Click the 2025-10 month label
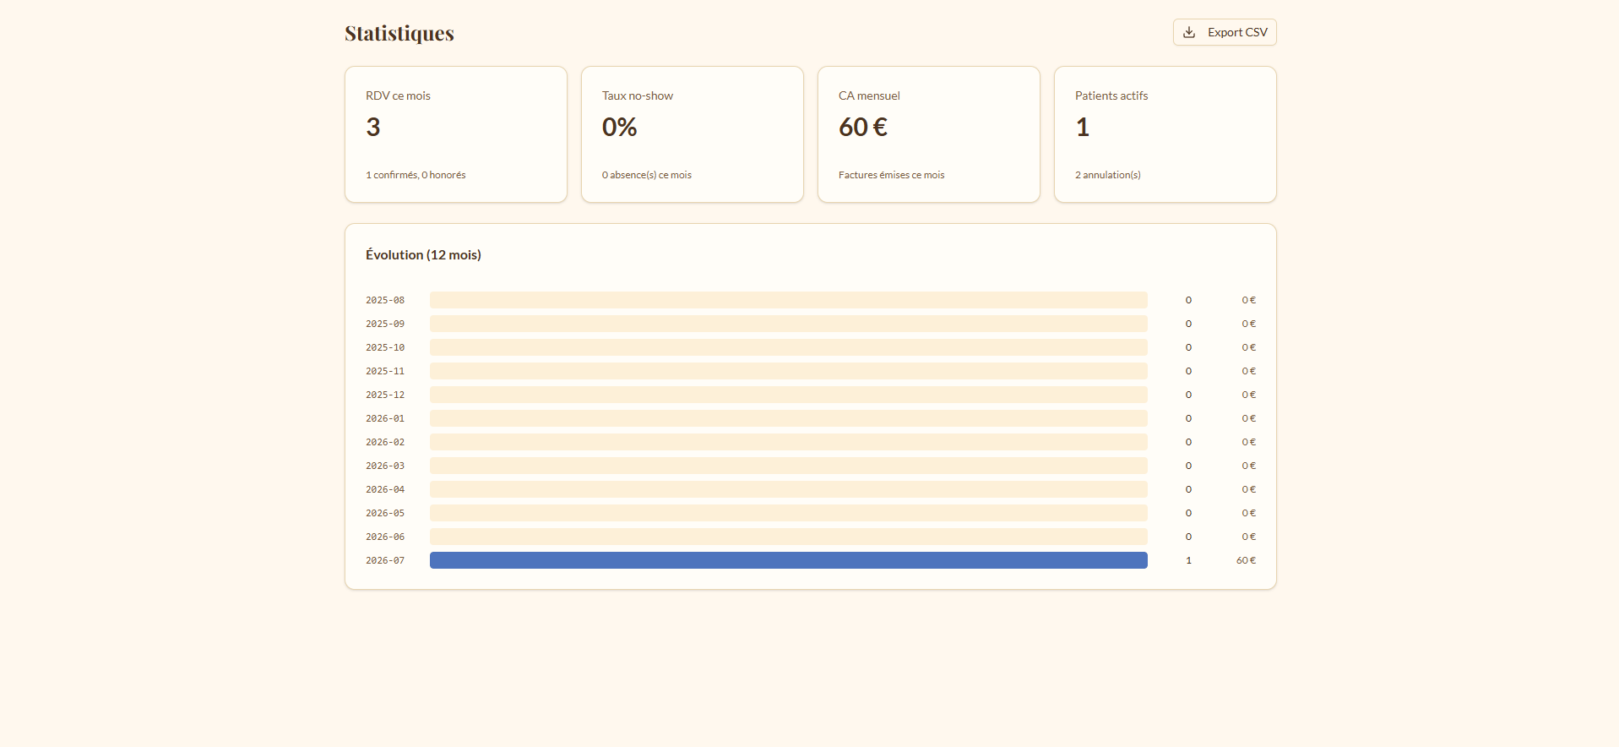 (x=385, y=347)
